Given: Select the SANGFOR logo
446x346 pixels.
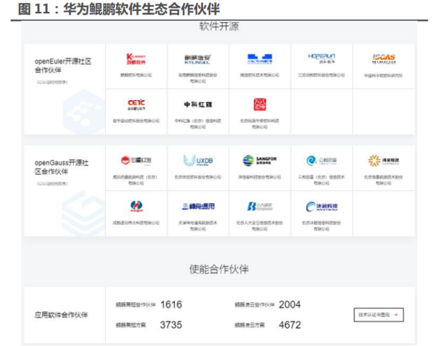Looking at the screenshot, I should [260, 160].
